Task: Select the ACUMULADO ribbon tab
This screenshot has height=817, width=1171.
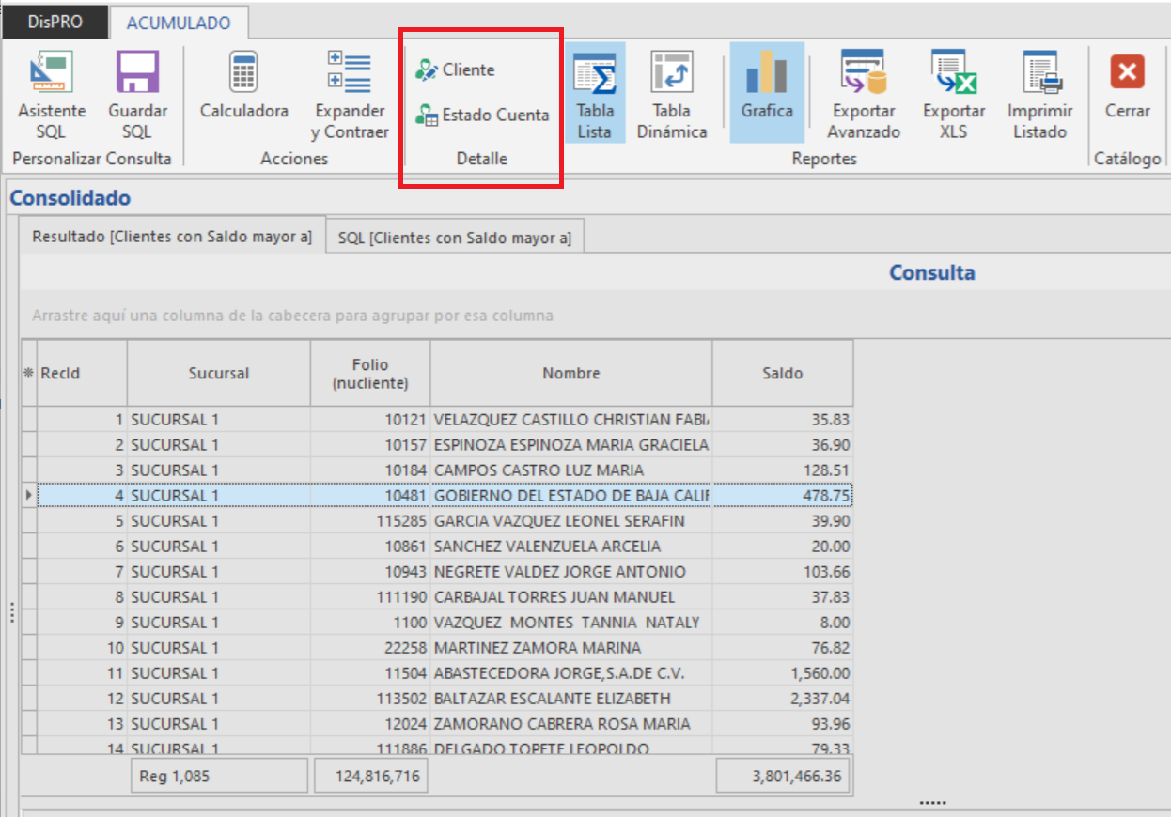Action: pyautogui.click(x=179, y=23)
